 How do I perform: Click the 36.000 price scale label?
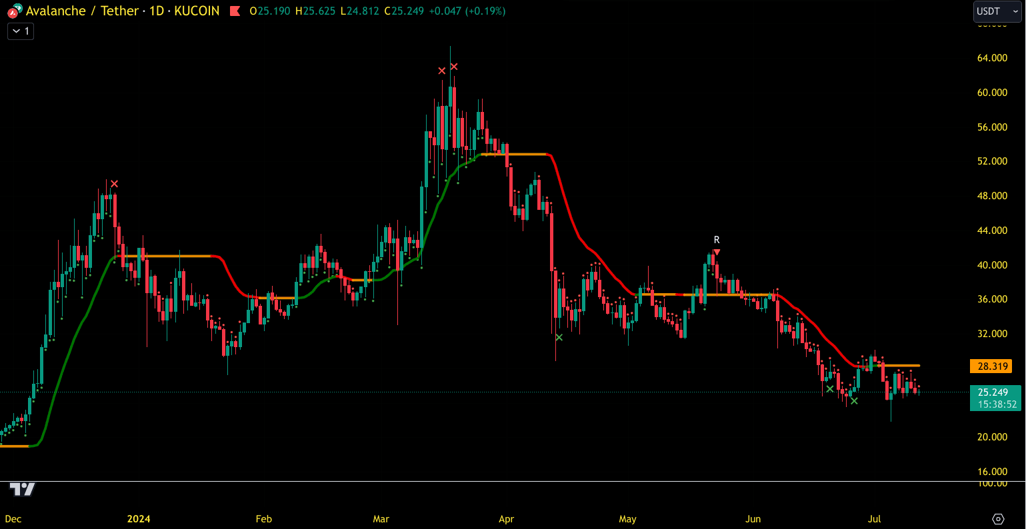992,299
